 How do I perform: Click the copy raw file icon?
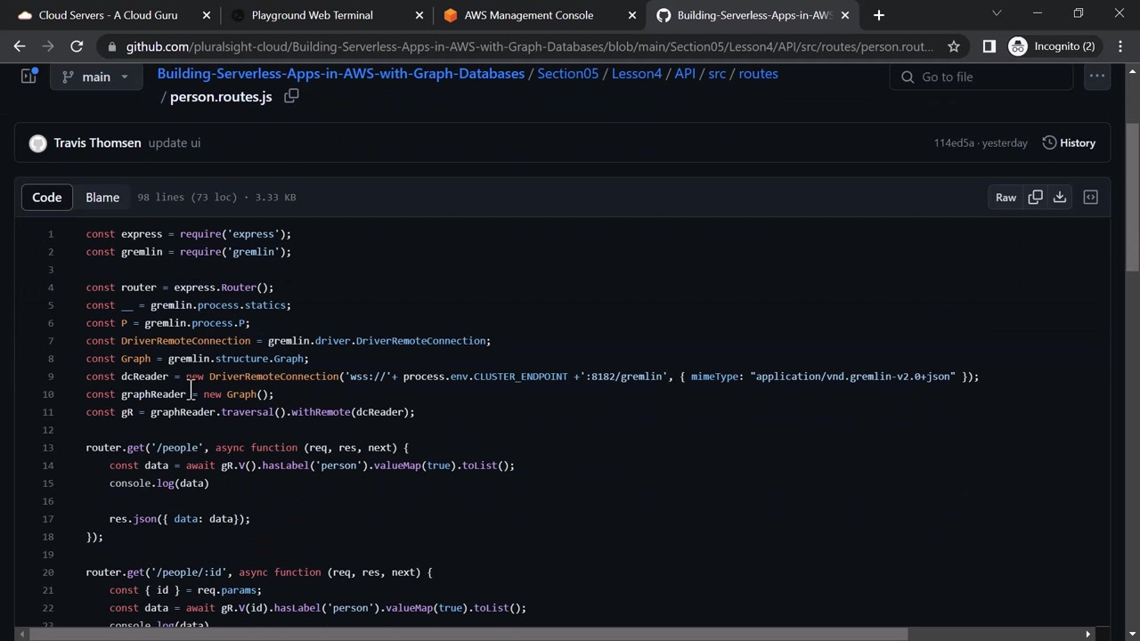click(1035, 197)
